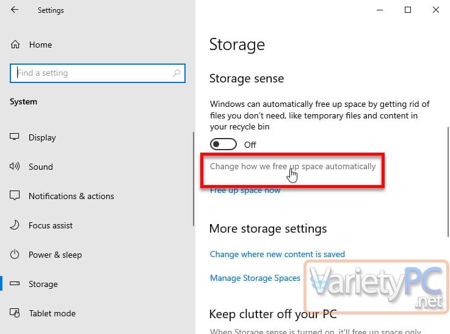
Task: Click the Power & sleep icon
Action: [15, 254]
